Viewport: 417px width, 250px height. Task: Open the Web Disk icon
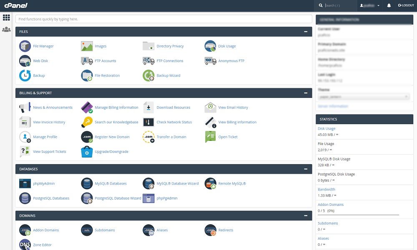25,61
